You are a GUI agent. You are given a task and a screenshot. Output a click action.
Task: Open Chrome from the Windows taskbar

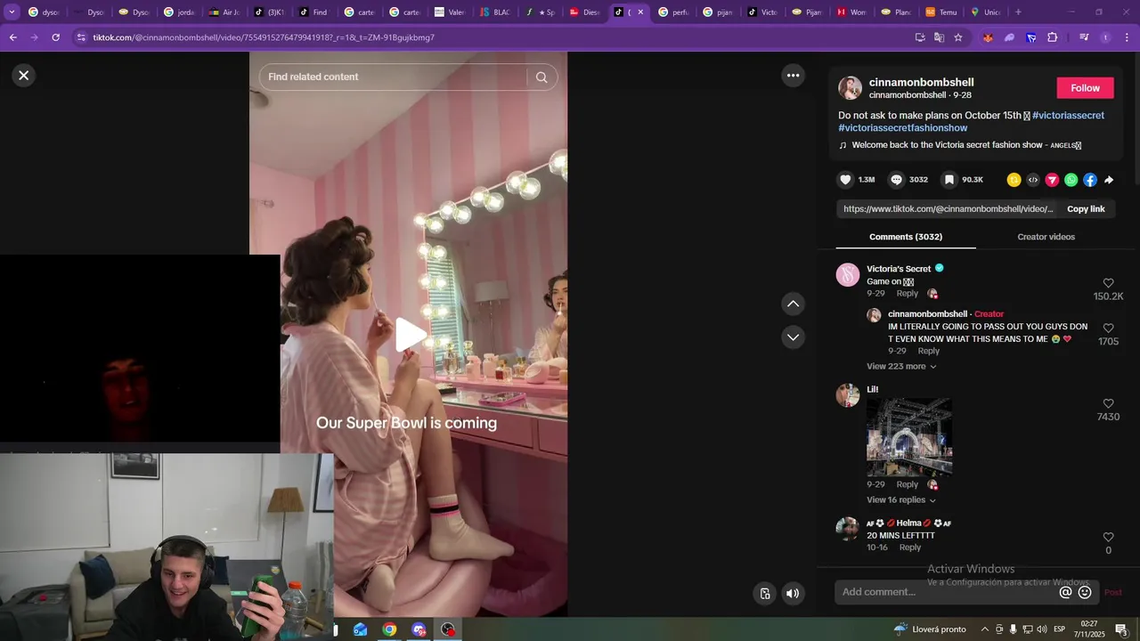click(x=389, y=629)
